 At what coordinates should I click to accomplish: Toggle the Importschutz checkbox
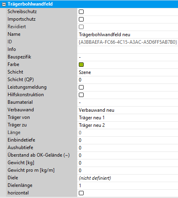click(x=81, y=19)
